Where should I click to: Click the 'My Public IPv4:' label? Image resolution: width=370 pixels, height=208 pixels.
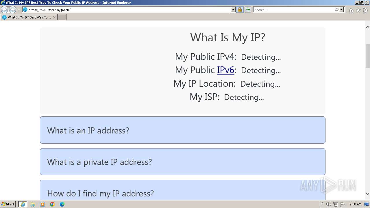point(206,57)
